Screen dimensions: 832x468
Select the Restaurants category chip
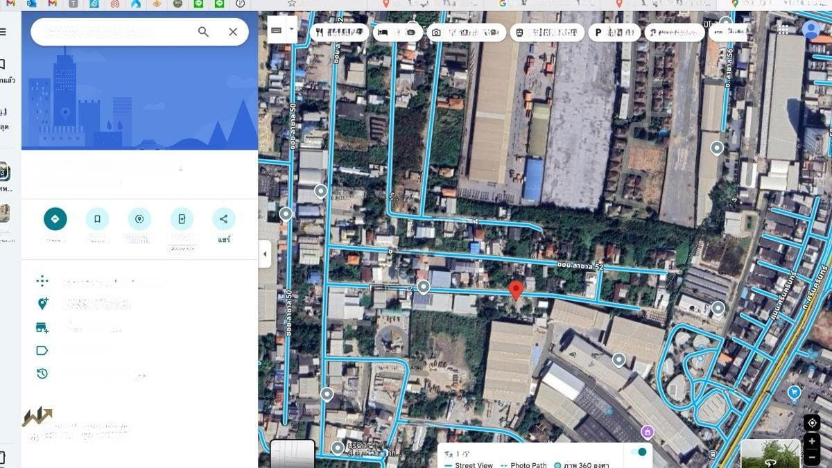point(339,32)
